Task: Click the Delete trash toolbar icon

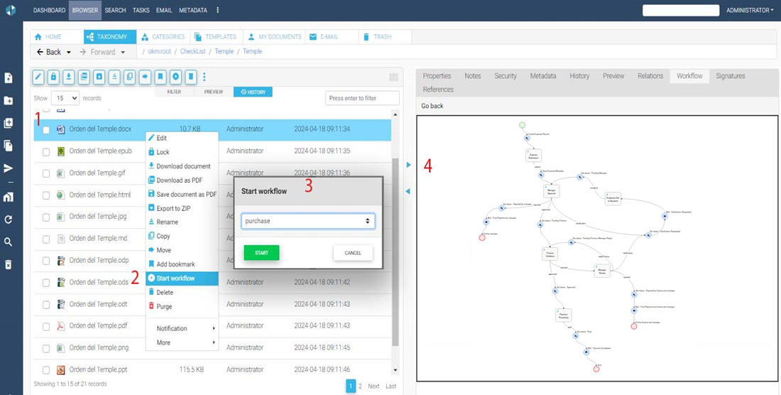Action: pos(190,77)
